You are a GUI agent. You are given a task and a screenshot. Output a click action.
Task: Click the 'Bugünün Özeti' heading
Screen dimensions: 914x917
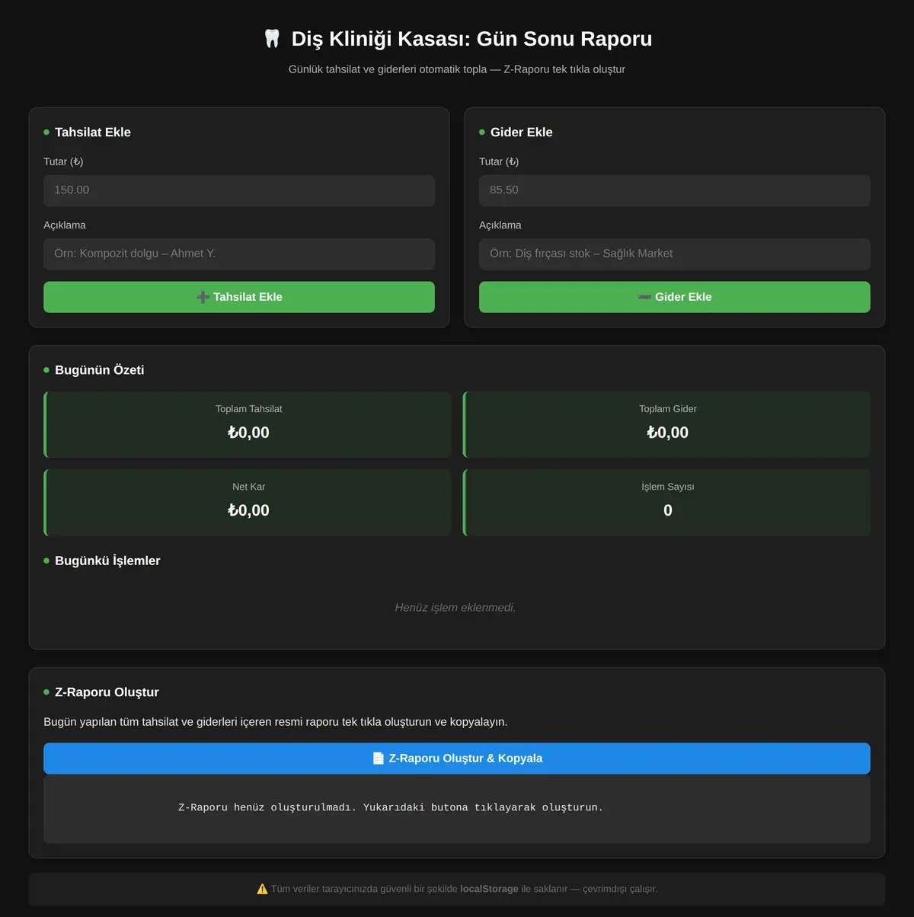100,370
